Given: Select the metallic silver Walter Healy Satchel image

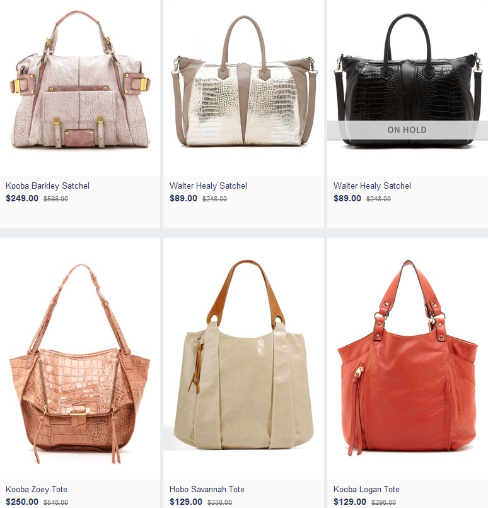Looking at the screenshot, I should (244, 80).
